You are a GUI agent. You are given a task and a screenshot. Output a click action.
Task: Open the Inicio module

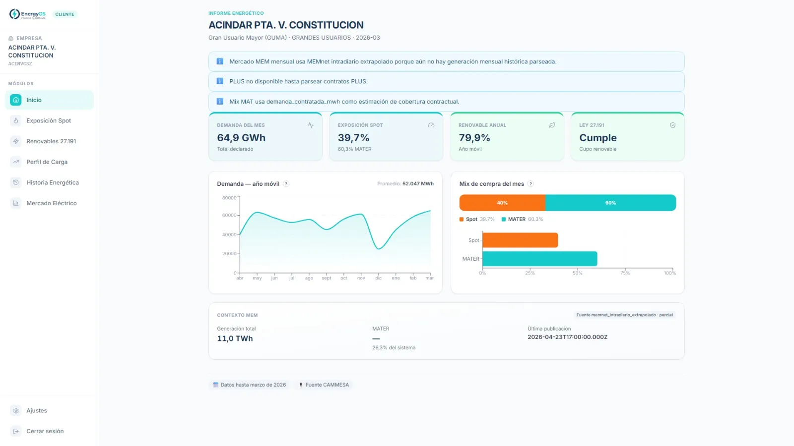50,100
